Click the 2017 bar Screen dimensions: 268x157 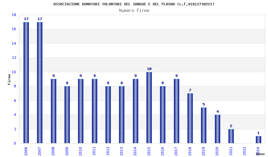pos(177,111)
